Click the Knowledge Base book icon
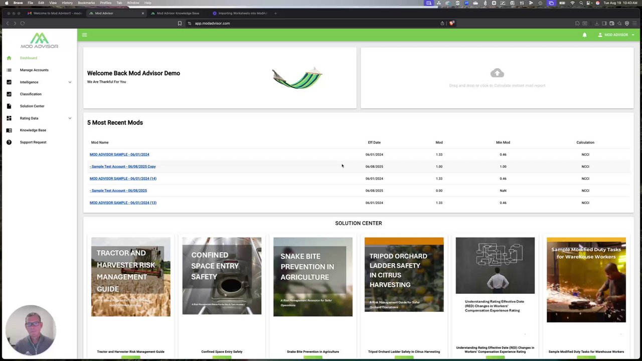 pyautogui.click(x=9, y=130)
